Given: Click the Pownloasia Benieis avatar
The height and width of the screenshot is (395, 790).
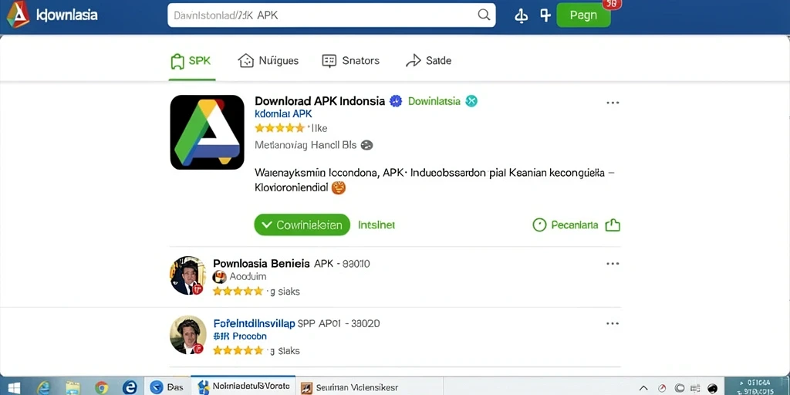Looking at the screenshot, I should pyautogui.click(x=187, y=275).
